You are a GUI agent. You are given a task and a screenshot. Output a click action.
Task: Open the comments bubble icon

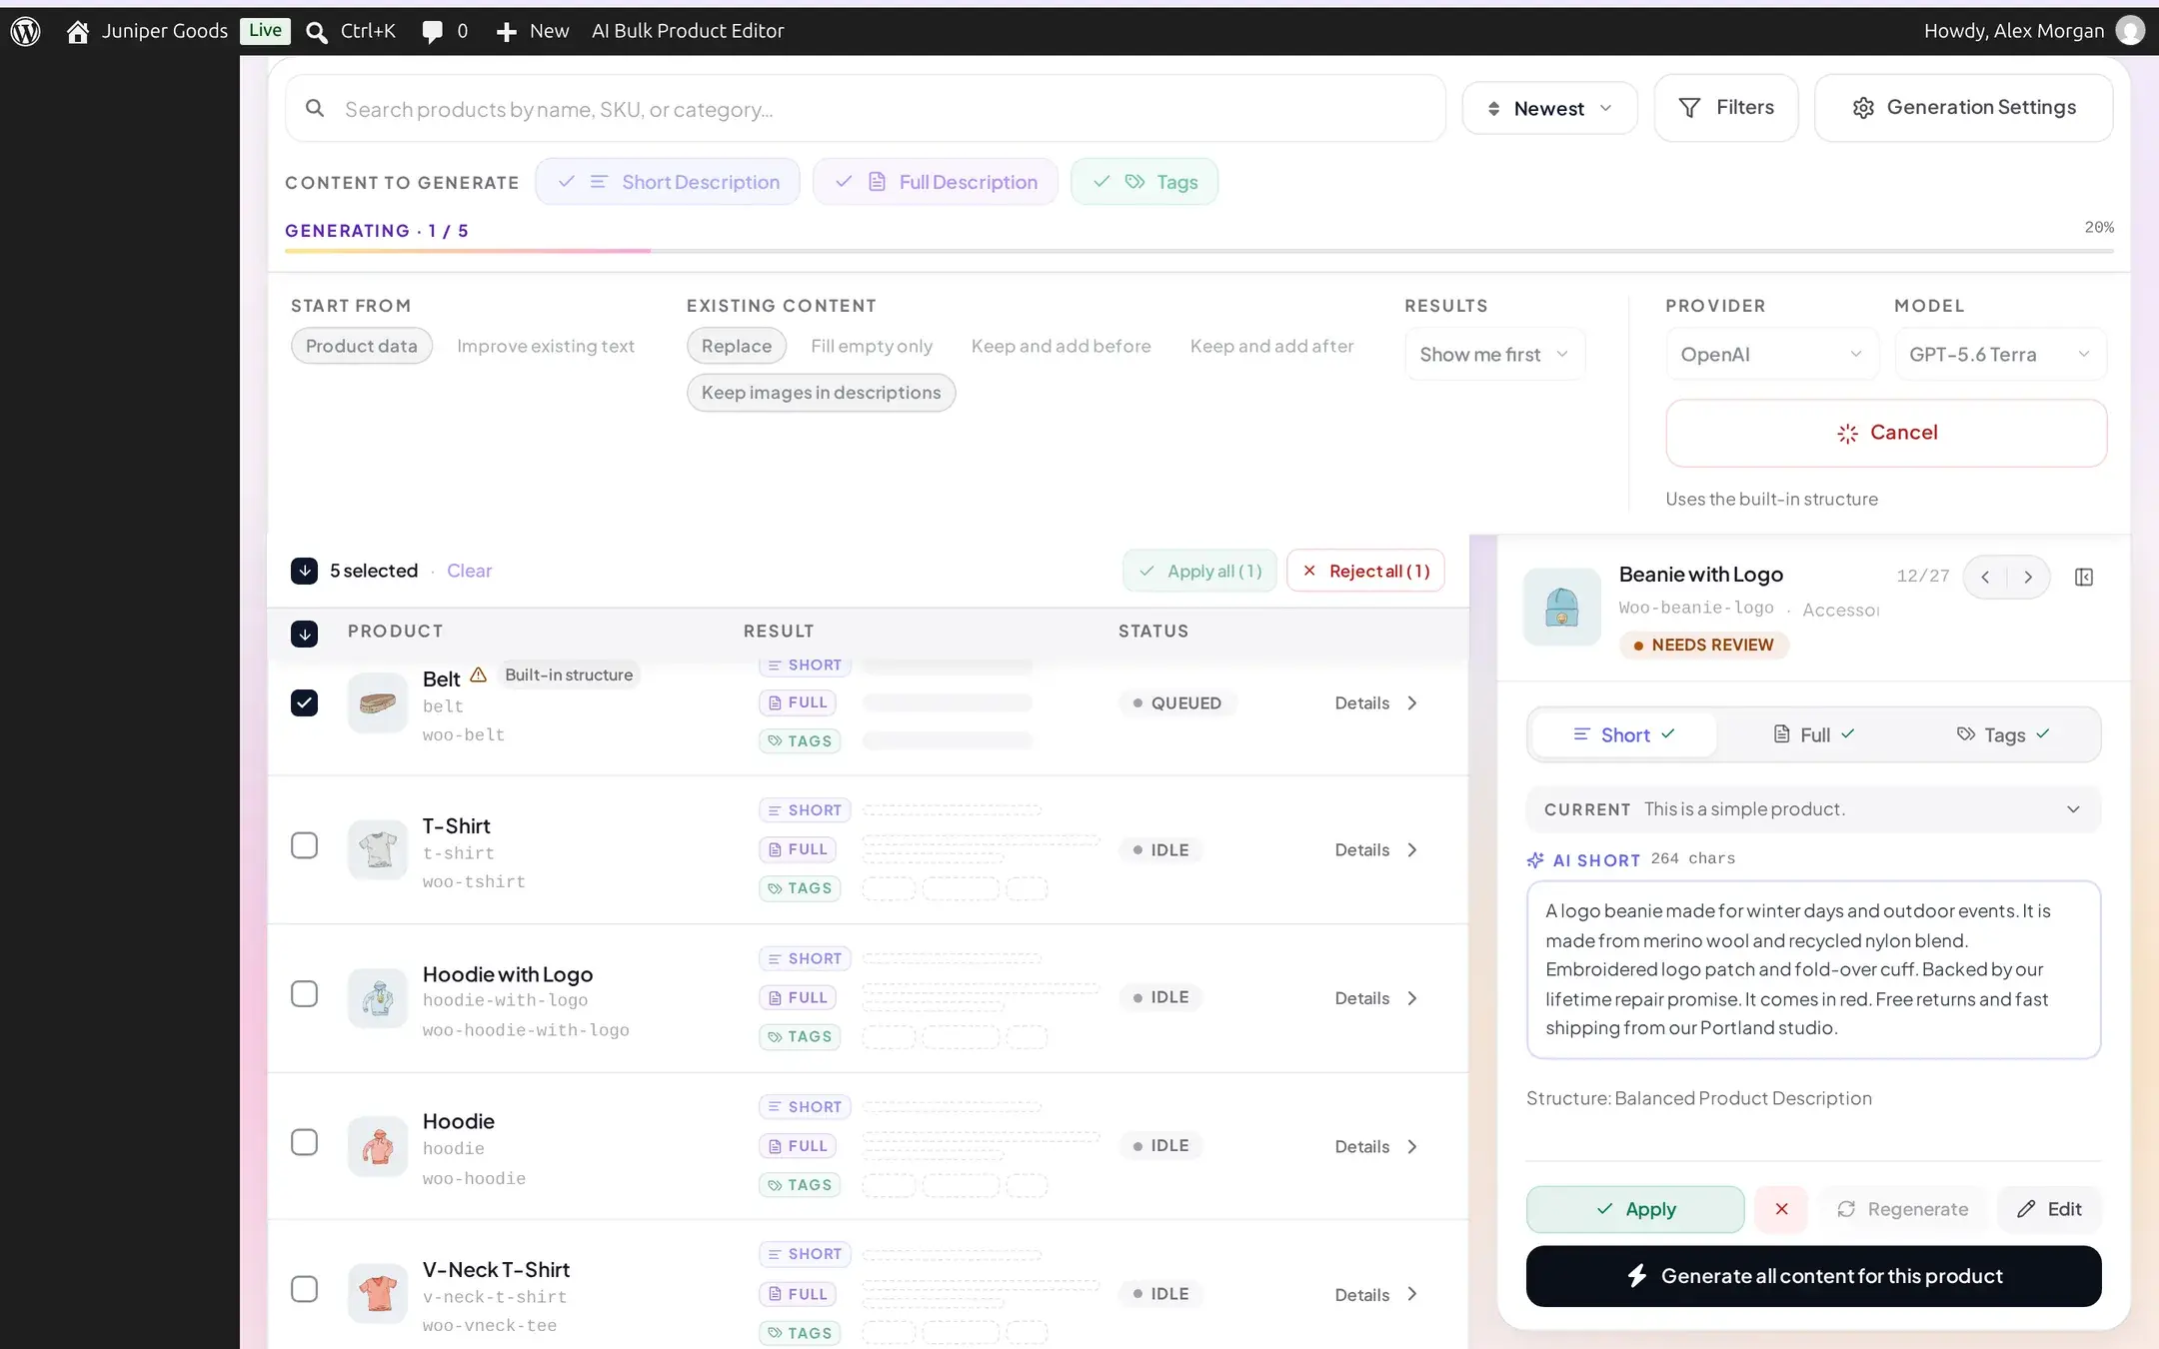coord(432,32)
